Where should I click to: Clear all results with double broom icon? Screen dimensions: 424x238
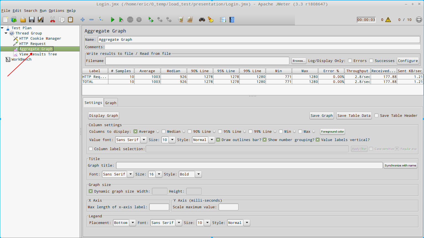tap(190, 20)
